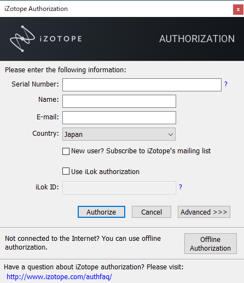This screenshot has width=244, height=283.
Task: Click the Serial Number help question mark
Action: [226, 84]
